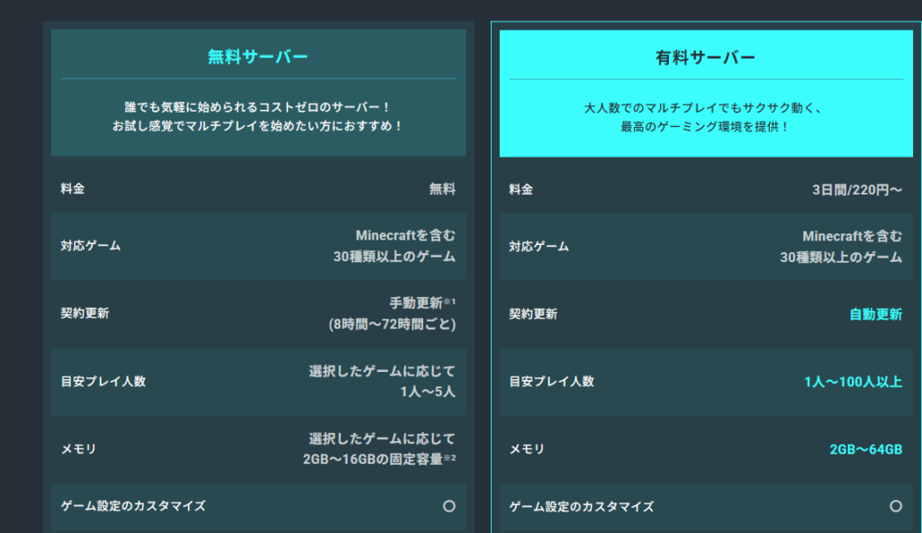Click the circle icon in paid server ゲーム設定のカスタマイズ row
The width and height of the screenshot is (922, 533).
coord(896,507)
